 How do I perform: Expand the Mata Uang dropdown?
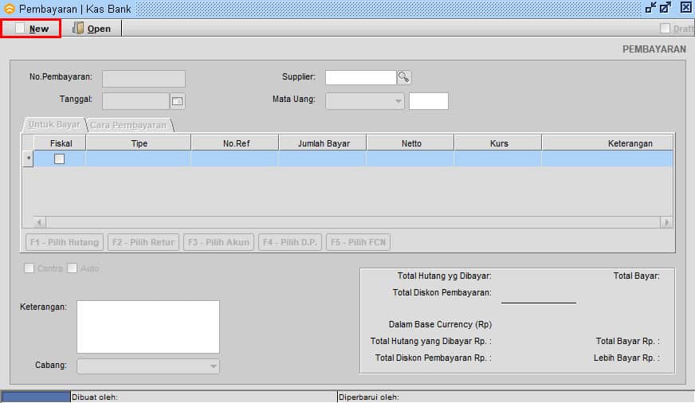pyautogui.click(x=399, y=101)
